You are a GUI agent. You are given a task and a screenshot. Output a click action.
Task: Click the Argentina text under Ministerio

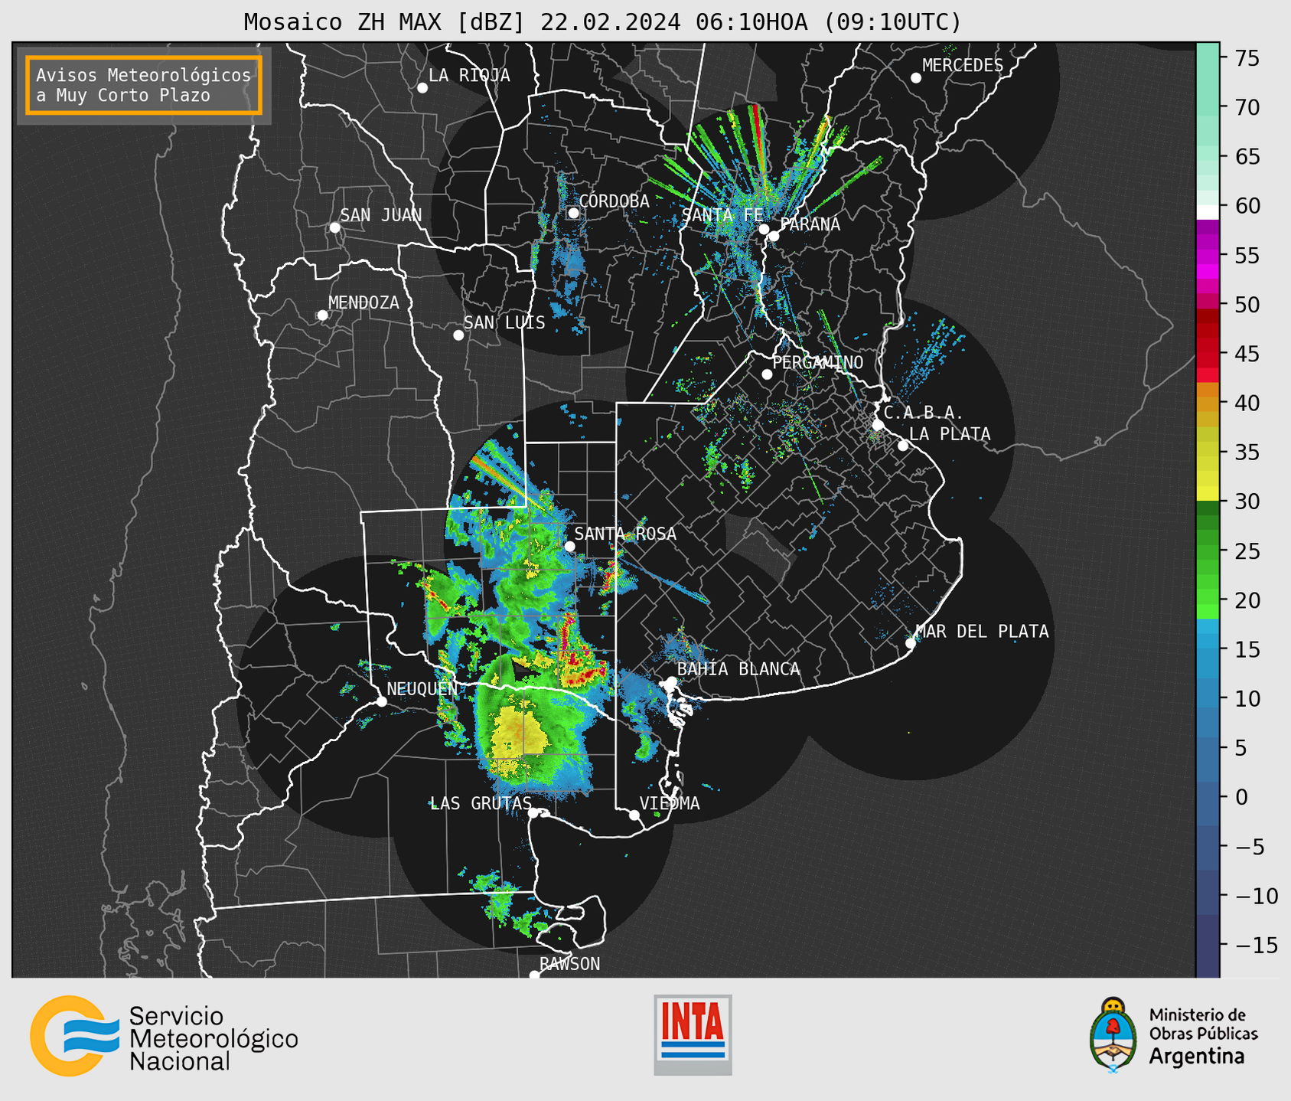tap(1197, 1057)
